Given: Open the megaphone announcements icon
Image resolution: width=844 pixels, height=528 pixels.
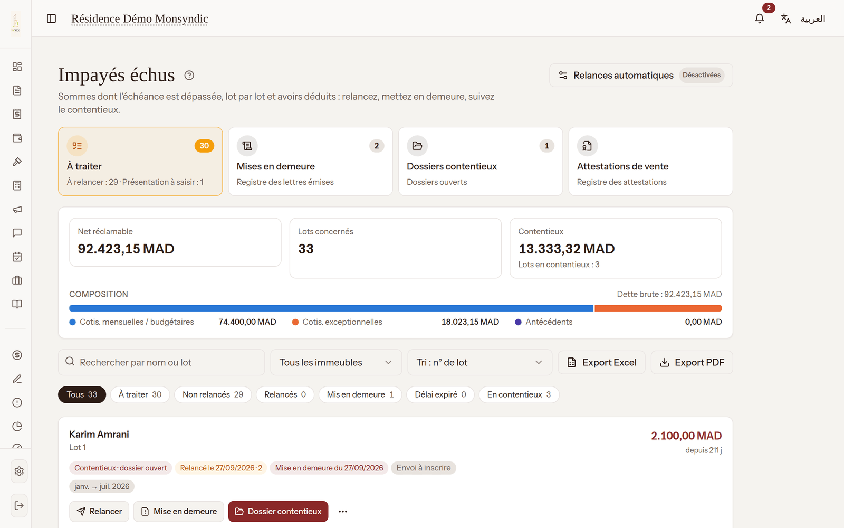Looking at the screenshot, I should [17, 209].
